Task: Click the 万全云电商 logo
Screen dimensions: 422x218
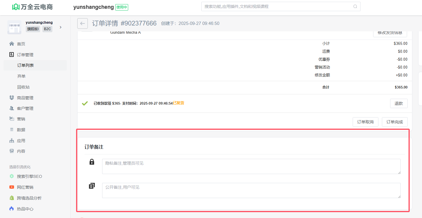Action: pyautogui.click(x=32, y=7)
